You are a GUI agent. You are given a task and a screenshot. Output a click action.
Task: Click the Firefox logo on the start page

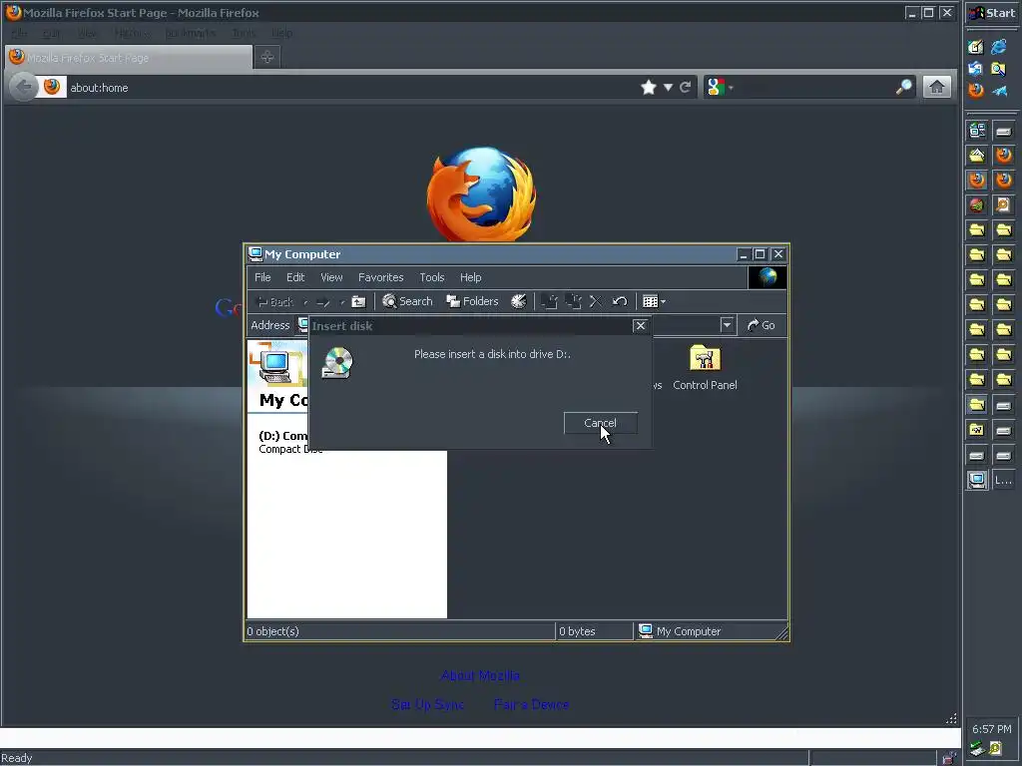point(482,194)
